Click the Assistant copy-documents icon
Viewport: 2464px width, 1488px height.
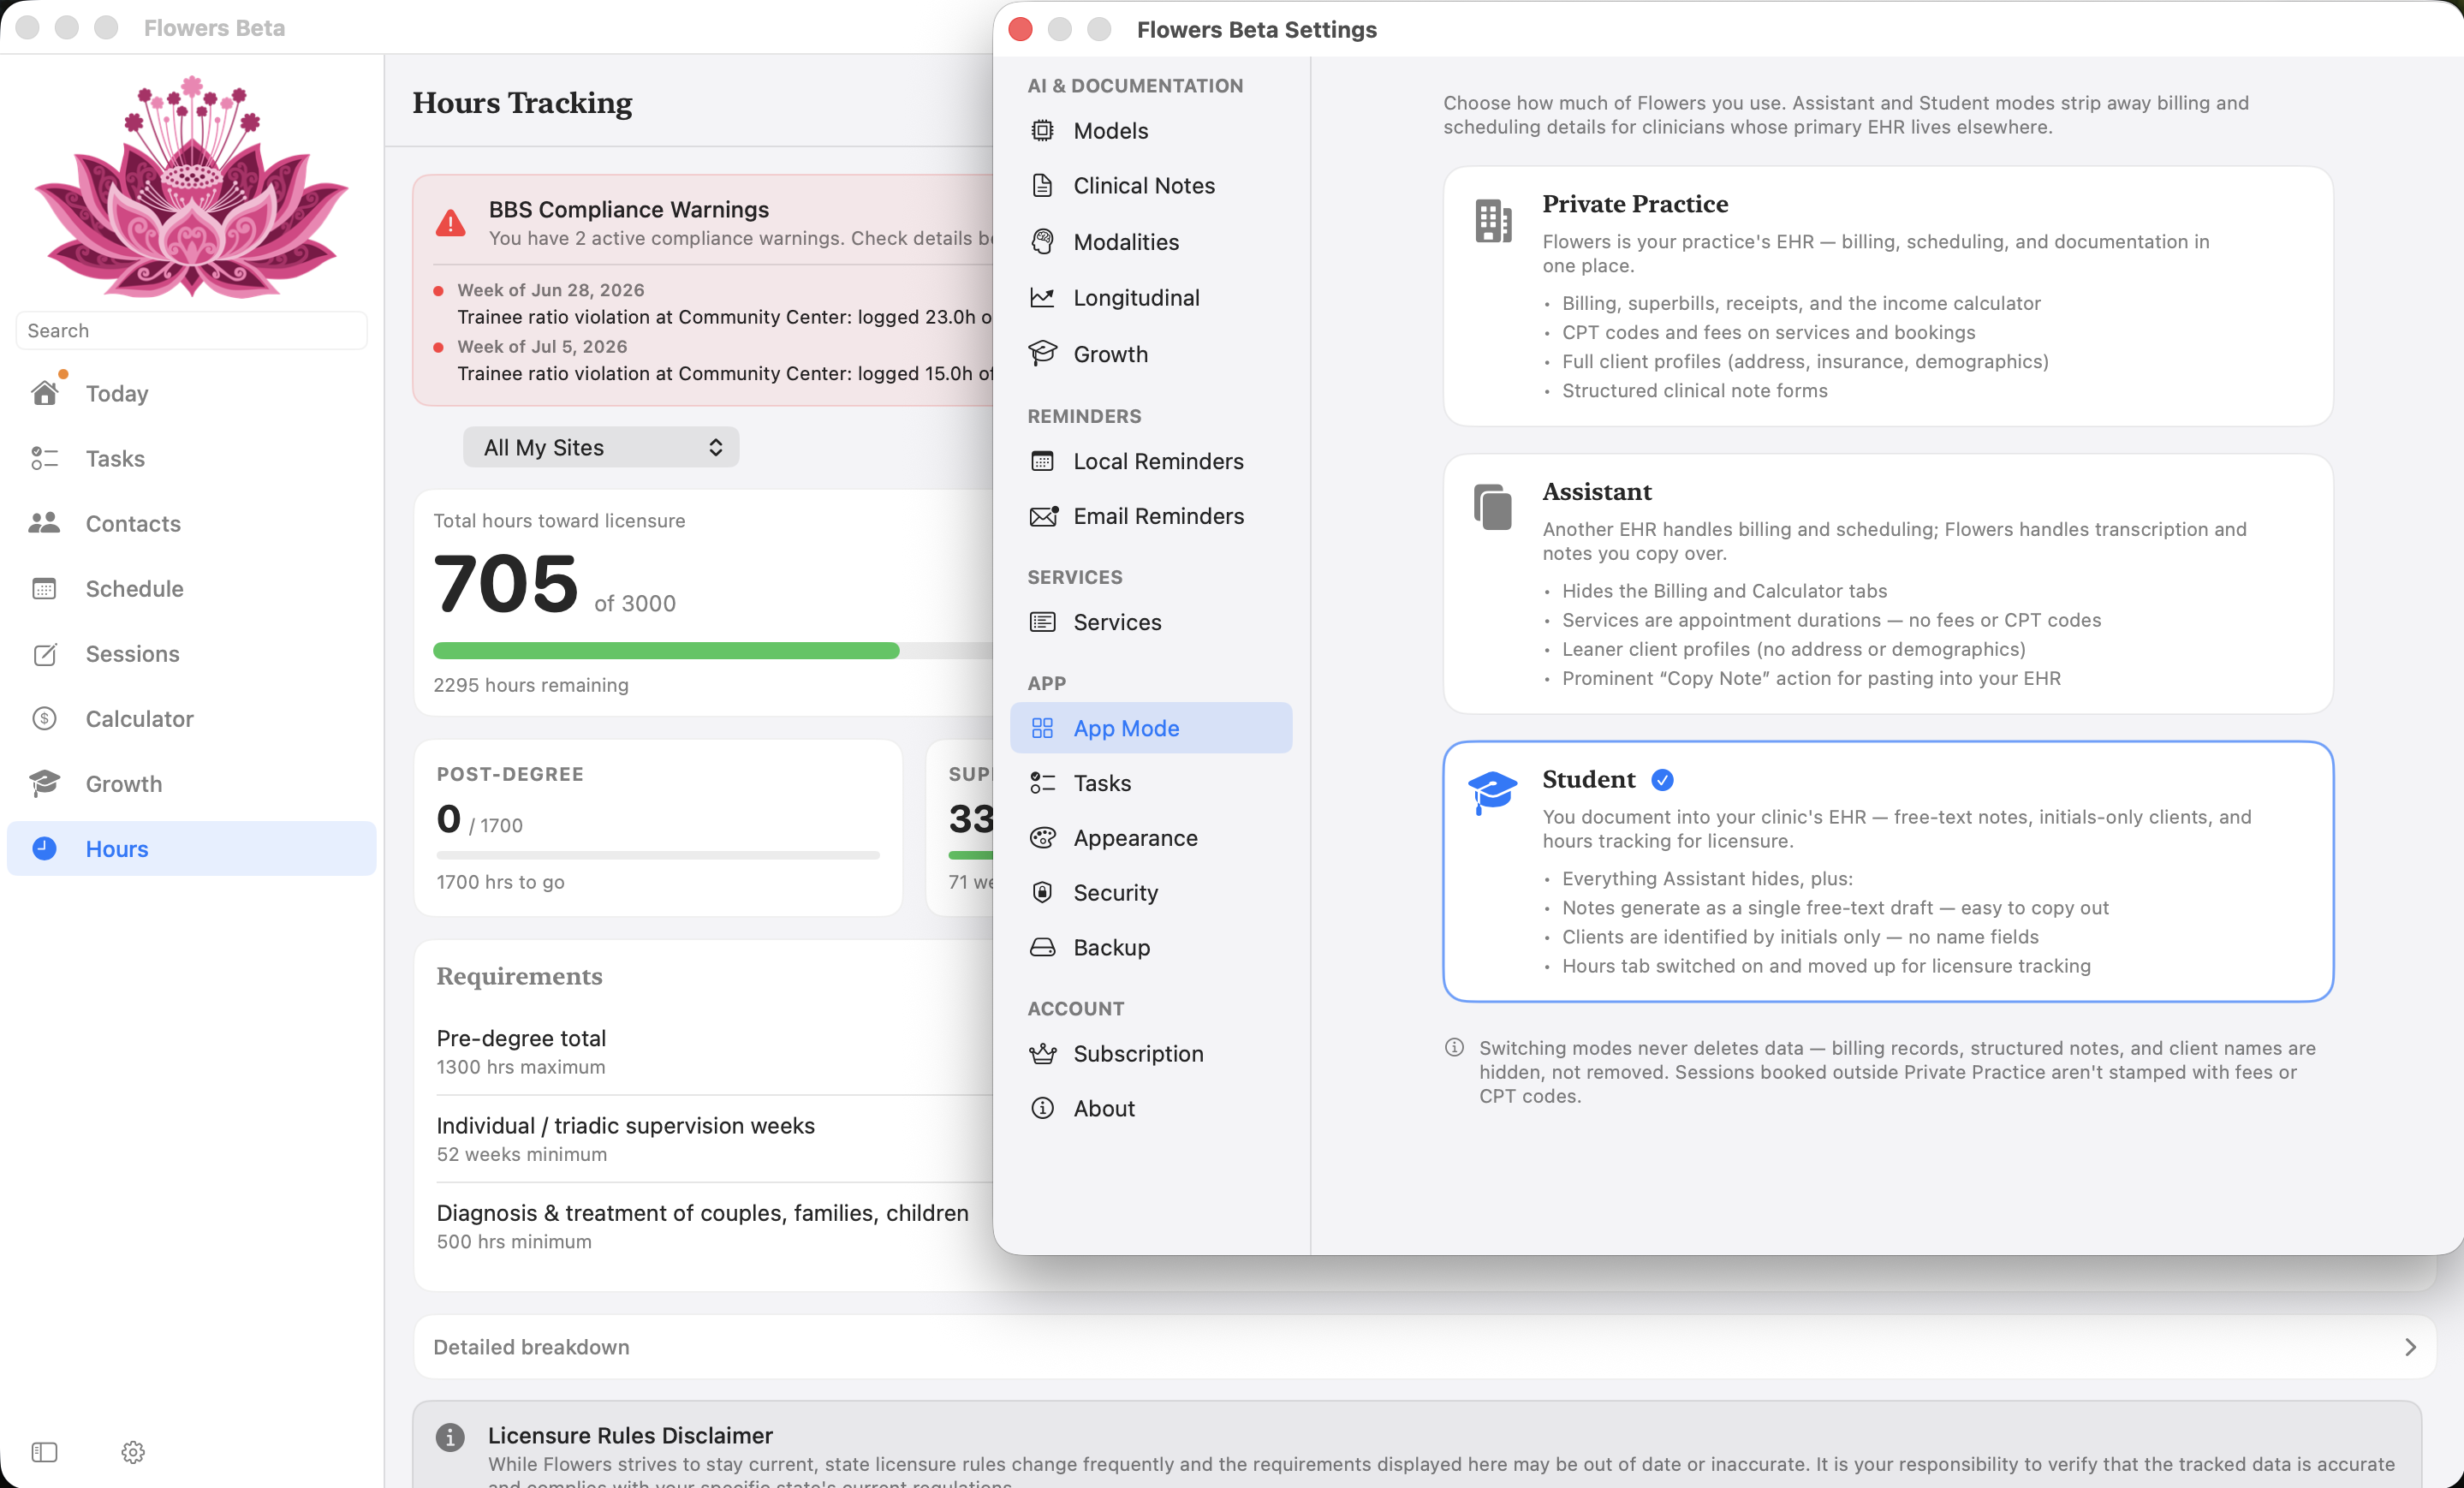(1493, 507)
